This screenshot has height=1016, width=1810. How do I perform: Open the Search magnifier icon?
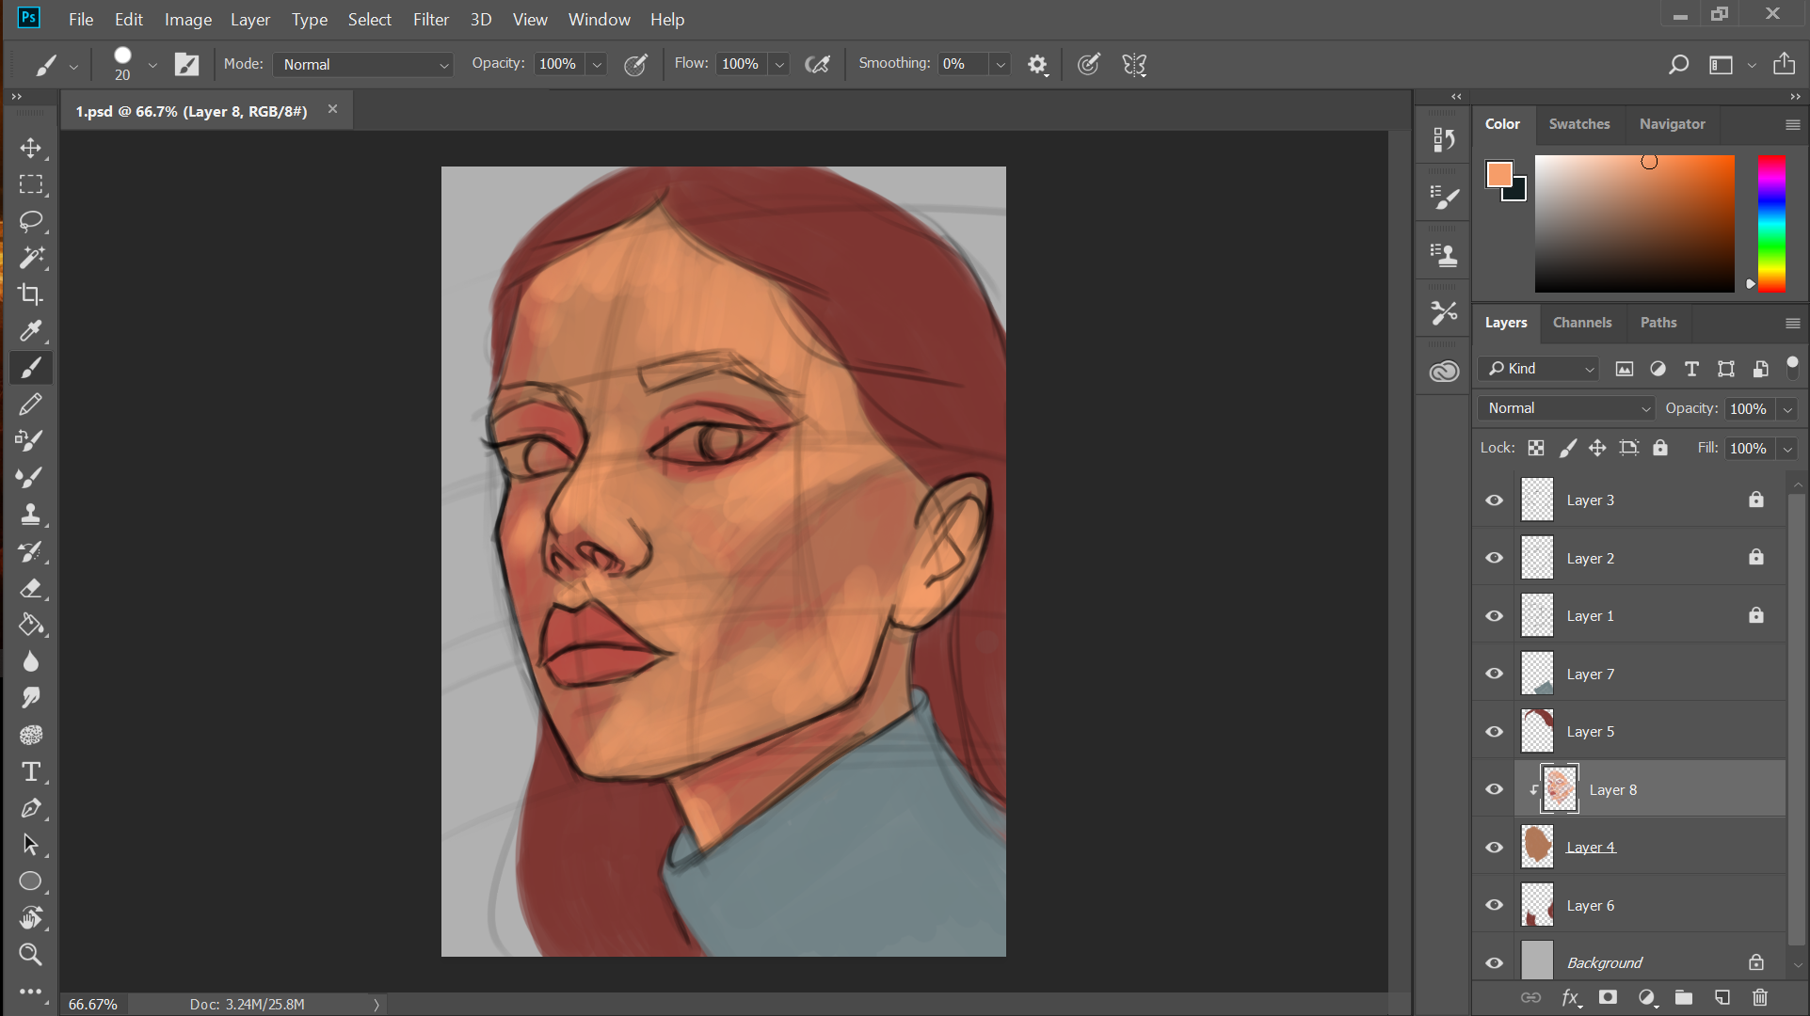click(1678, 65)
